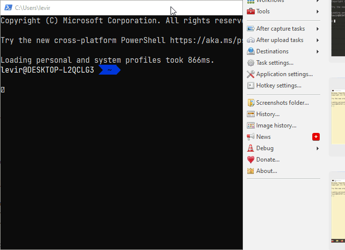Select the Donate menu entry
Viewport: 345px width, 250px height.
[x=284, y=160]
